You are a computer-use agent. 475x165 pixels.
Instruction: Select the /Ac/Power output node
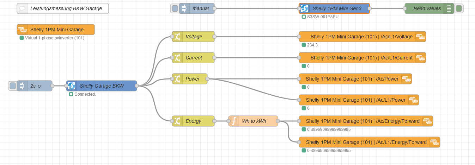[351, 79]
